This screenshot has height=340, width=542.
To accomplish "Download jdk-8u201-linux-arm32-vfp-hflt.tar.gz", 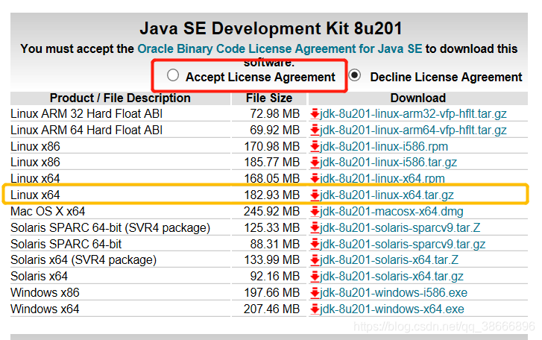I will pos(413,113).
